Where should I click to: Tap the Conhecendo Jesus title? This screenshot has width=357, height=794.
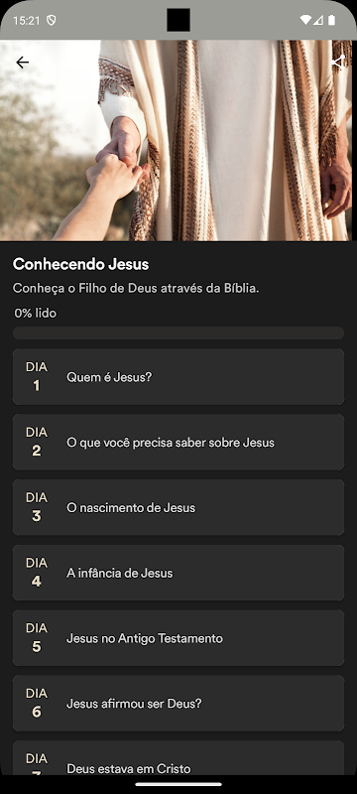pyautogui.click(x=81, y=264)
